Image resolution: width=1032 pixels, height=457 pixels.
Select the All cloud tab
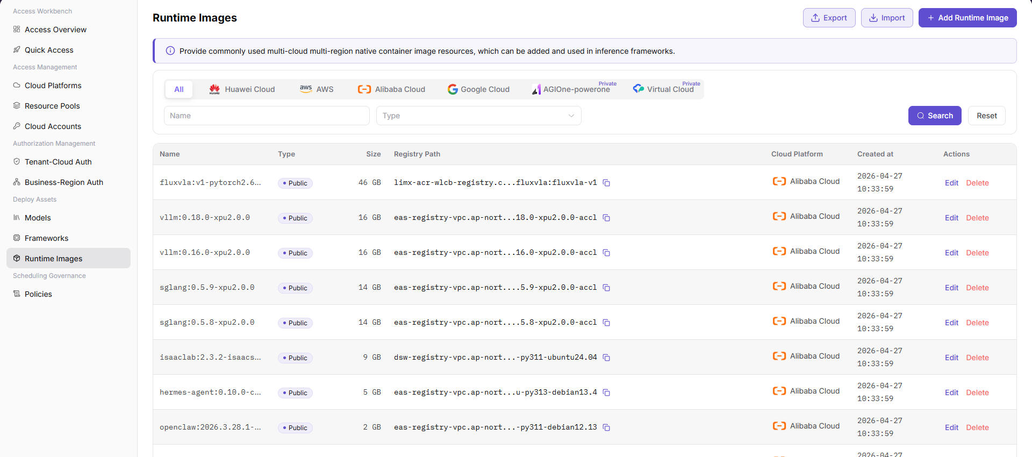point(179,89)
